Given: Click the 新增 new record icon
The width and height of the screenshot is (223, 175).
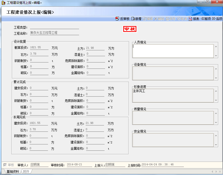Looking at the screenshot, I should [133, 19].
